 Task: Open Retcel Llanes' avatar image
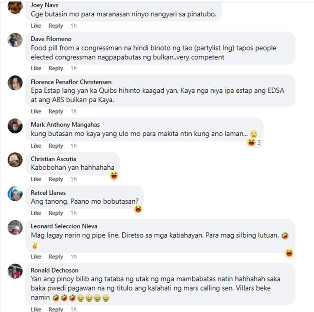point(15,194)
